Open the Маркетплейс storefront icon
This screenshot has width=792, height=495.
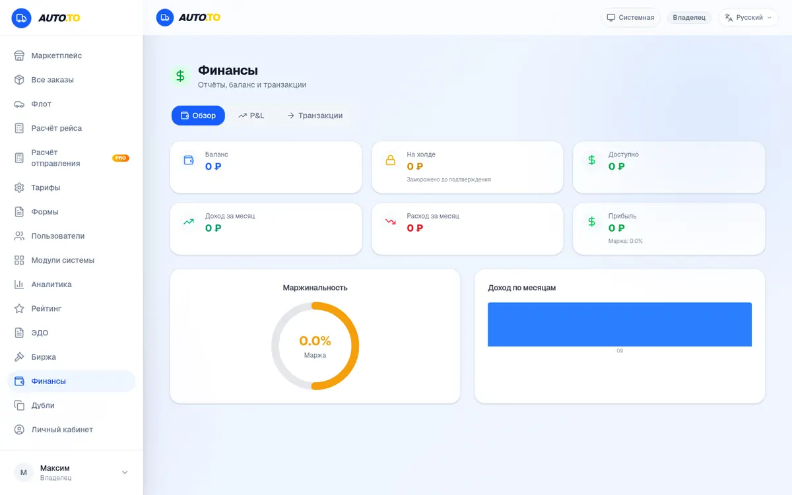[19, 55]
